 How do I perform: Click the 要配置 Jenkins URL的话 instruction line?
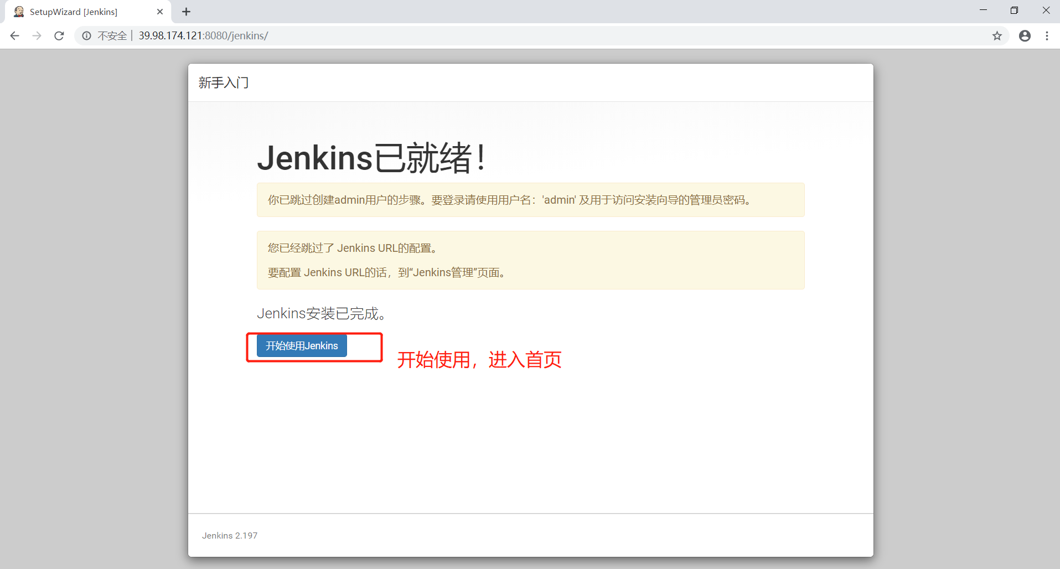click(387, 272)
